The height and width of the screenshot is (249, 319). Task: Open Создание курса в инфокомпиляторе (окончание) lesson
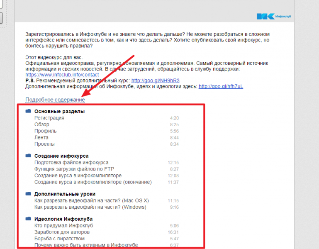93,182
